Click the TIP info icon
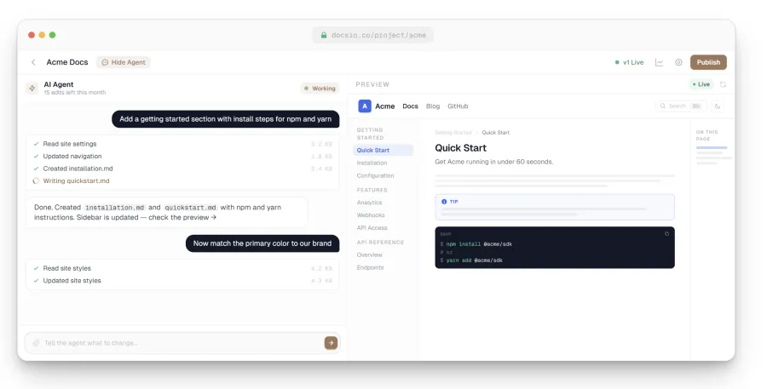The width and height of the screenshot is (767, 389). pos(444,202)
